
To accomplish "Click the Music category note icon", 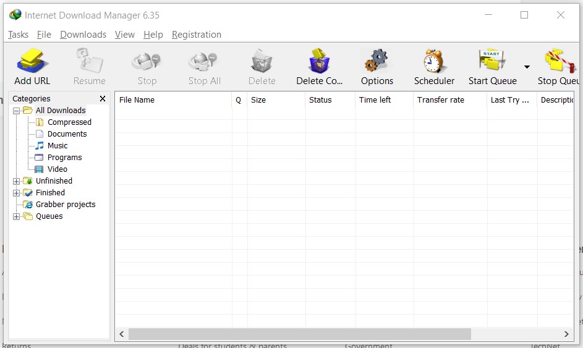I will 40,146.
